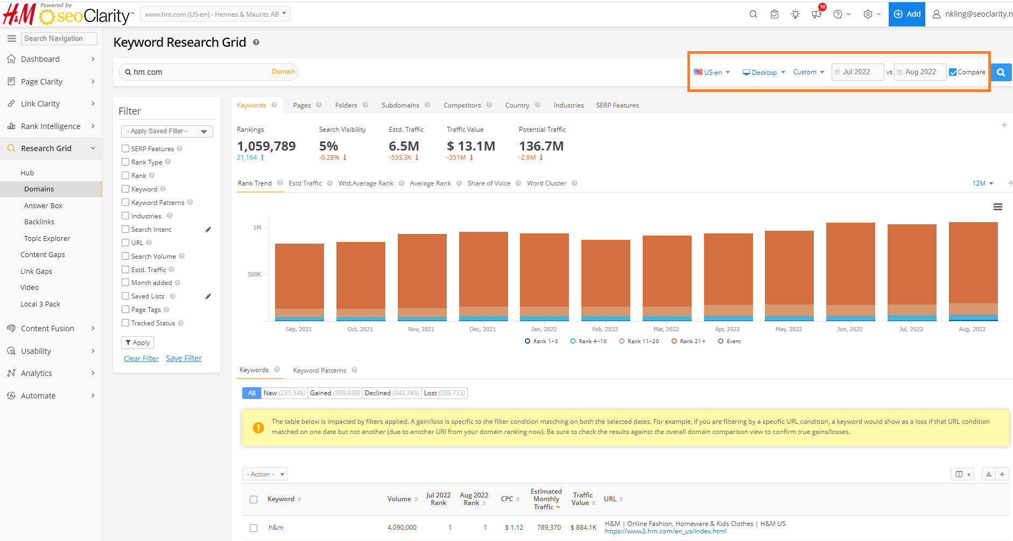Screen dimensions: 1013x541
Task: Open the help icon beside Keyword Research Grid
Action: pos(256,42)
